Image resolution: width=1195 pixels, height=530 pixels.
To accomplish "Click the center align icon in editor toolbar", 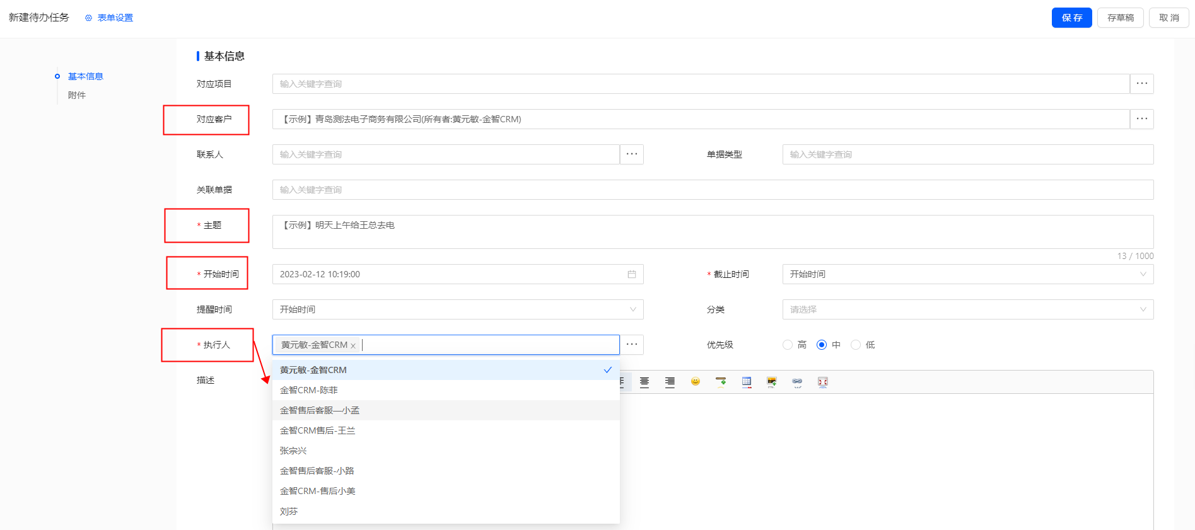I will pyautogui.click(x=644, y=382).
